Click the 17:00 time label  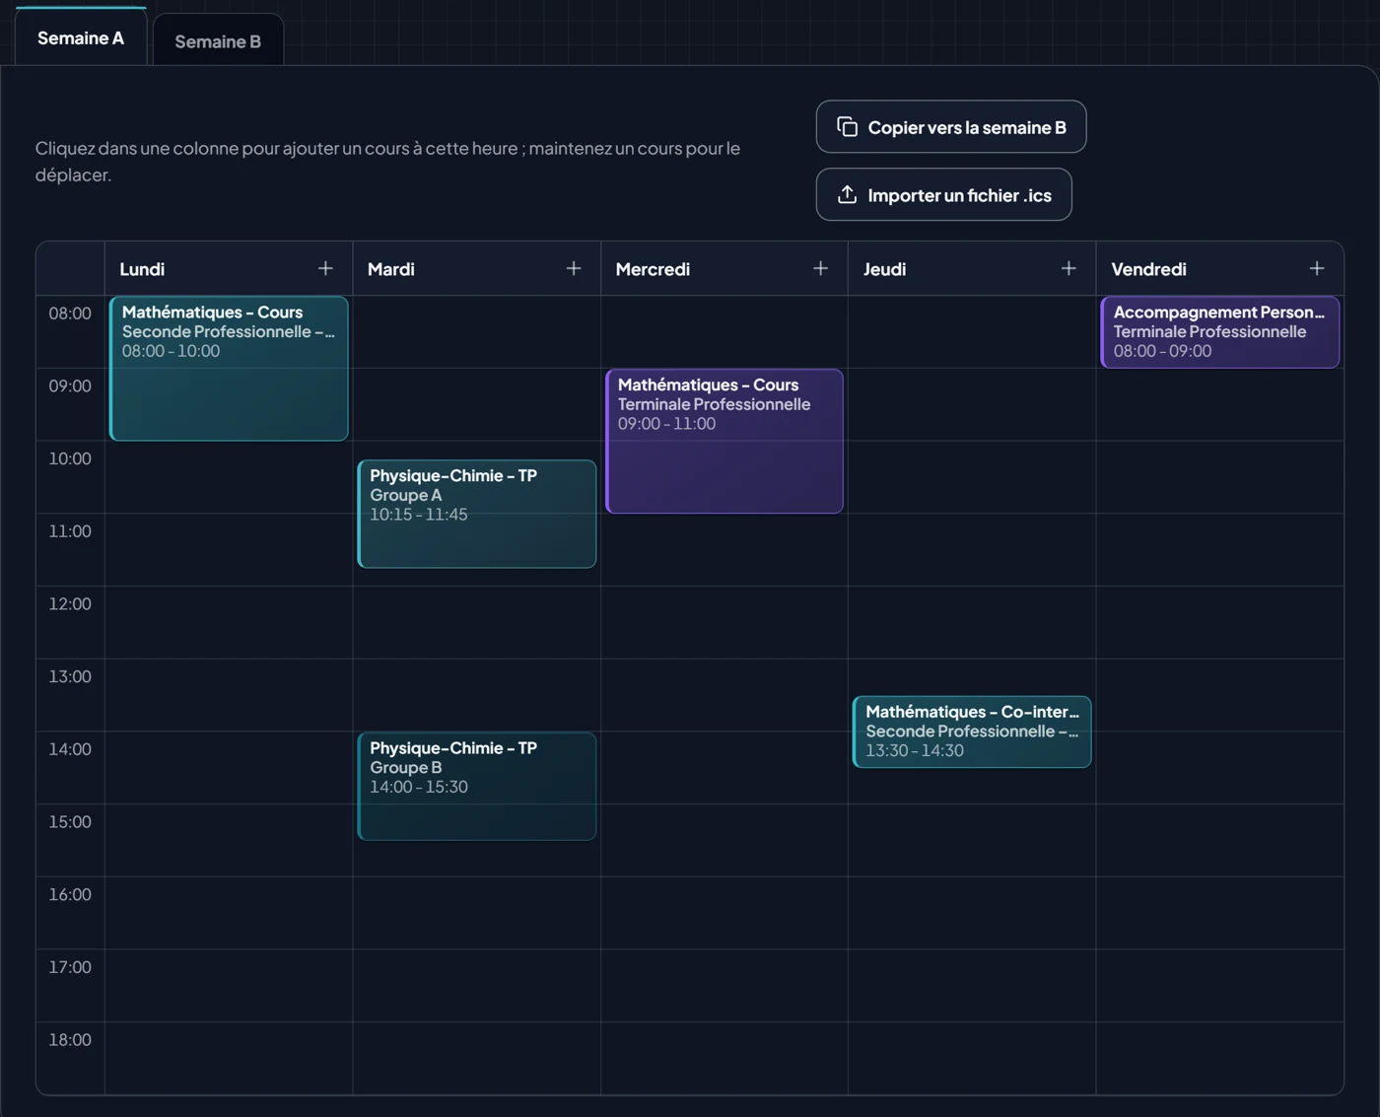point(70,967)
